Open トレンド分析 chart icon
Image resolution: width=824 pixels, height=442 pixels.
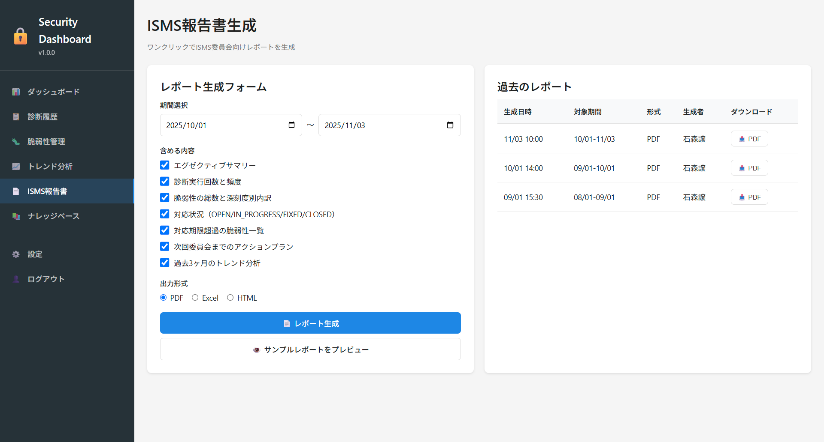(x=16, y=166)
